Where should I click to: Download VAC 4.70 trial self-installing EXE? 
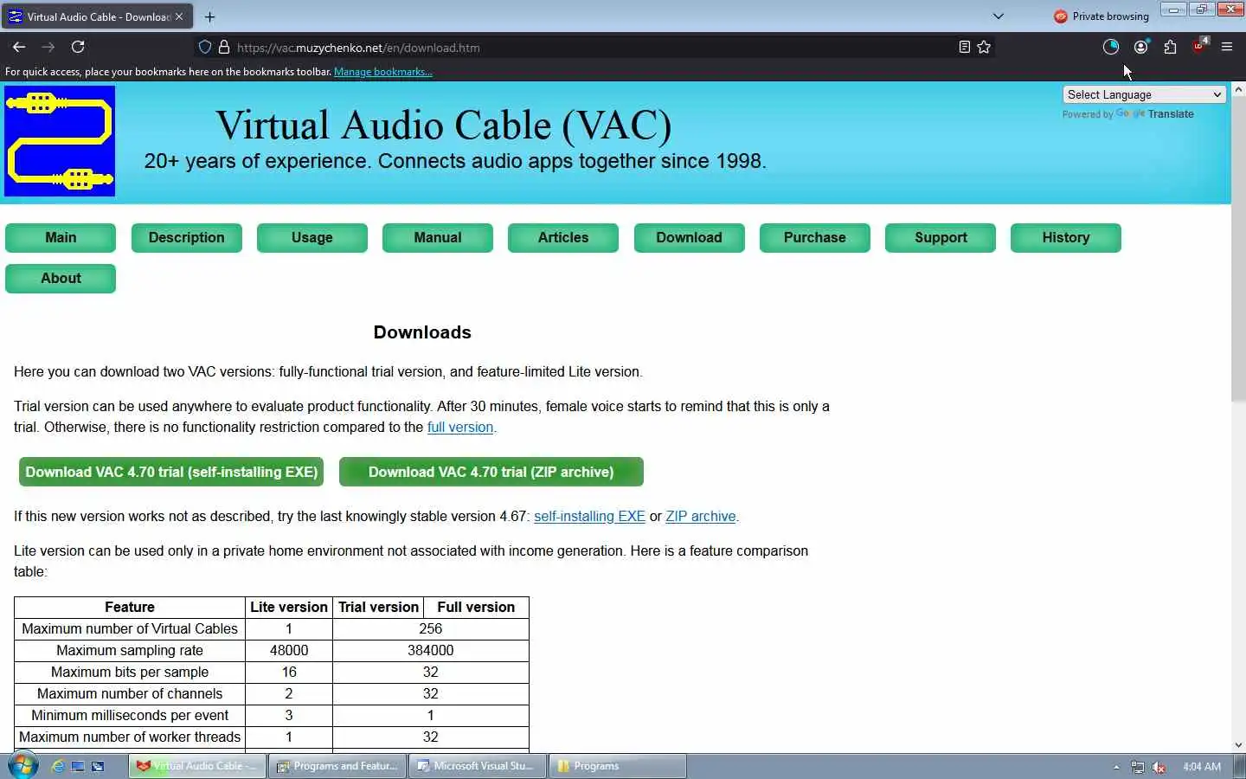point(171,472)
